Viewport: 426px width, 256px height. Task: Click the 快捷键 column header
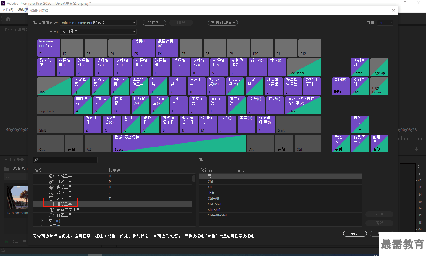pyautogui.click(x=114, y=170)
